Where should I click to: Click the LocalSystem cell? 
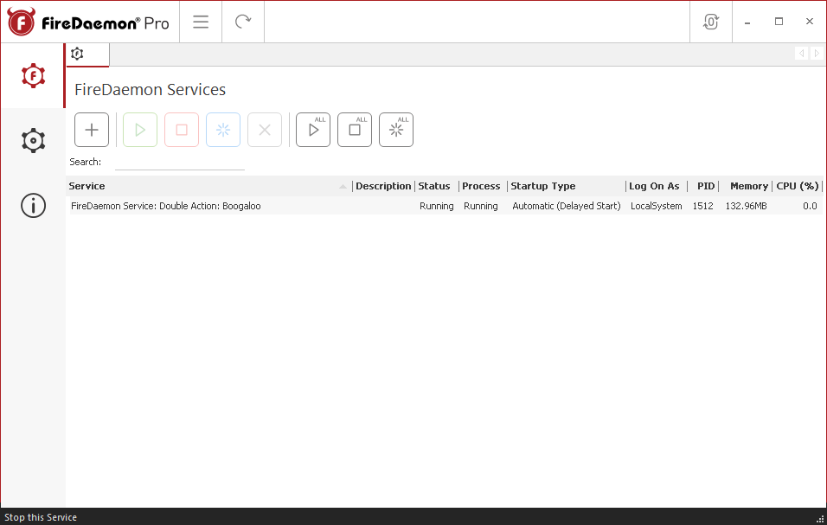(656, 206)
